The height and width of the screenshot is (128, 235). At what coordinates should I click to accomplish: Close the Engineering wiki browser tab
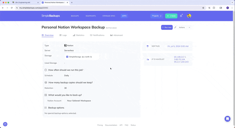click(x=38, y=3)
